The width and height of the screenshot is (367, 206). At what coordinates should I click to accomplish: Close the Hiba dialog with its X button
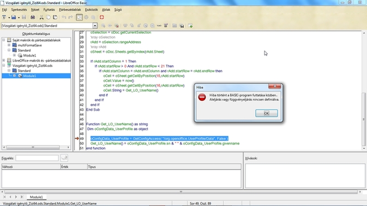click(x=274, y=86)
